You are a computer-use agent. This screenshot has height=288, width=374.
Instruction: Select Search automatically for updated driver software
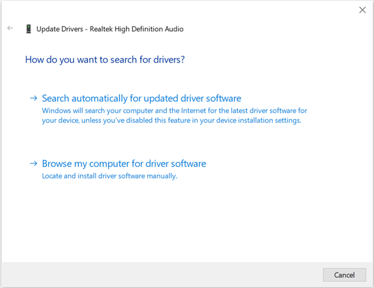click(141, 98)
